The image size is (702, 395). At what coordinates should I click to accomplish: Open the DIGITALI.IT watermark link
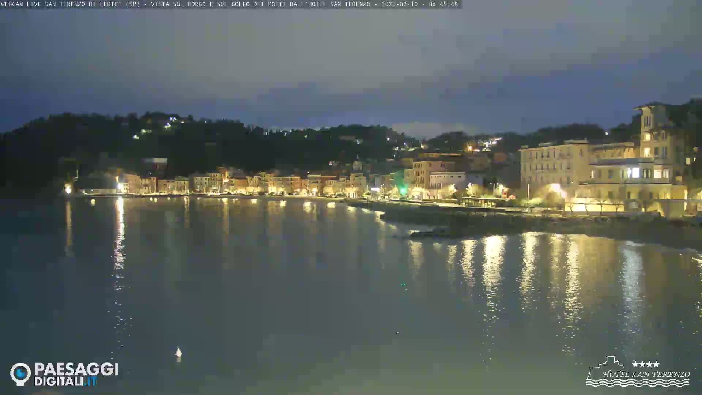tap(66, 381)
